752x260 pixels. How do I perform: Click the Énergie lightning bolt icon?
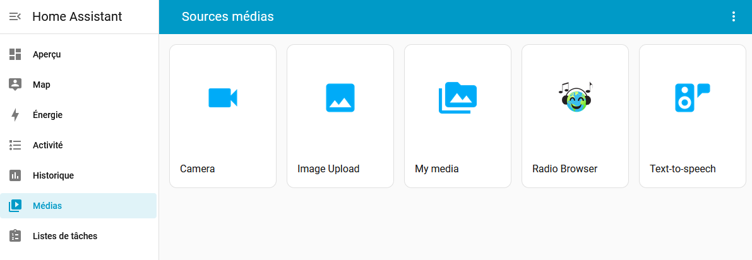[16, 115]
